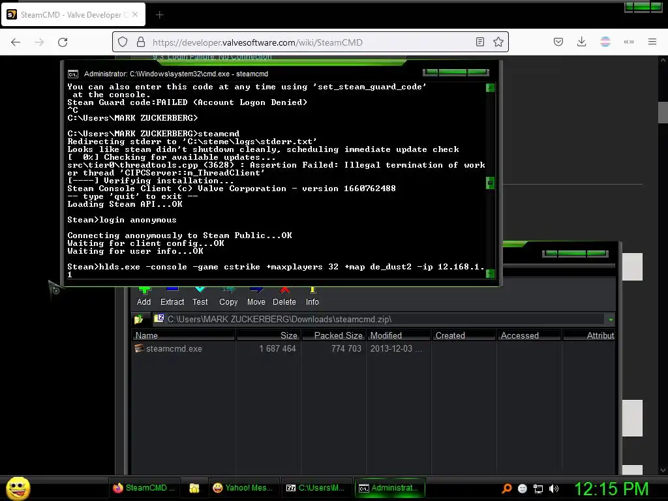Click the 7-Zip path field with steamcmd.zip

pyautogui.click(x=379, y=319)
